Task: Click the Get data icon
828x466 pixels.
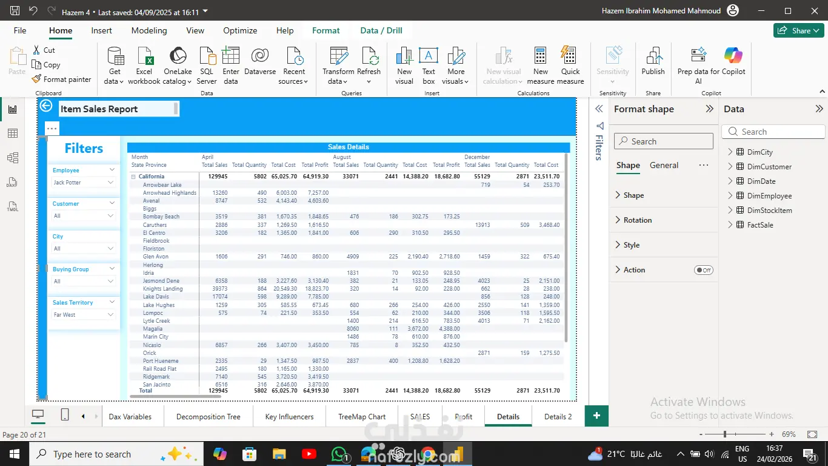Action: tap(115, 56)
